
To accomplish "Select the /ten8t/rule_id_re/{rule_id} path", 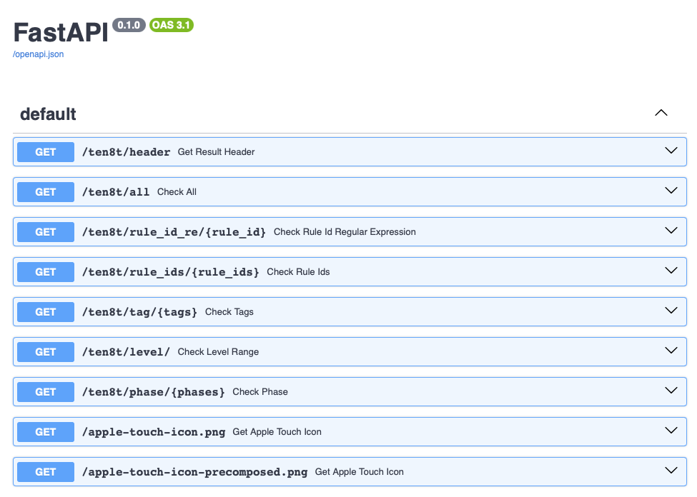I will (174, 232).
